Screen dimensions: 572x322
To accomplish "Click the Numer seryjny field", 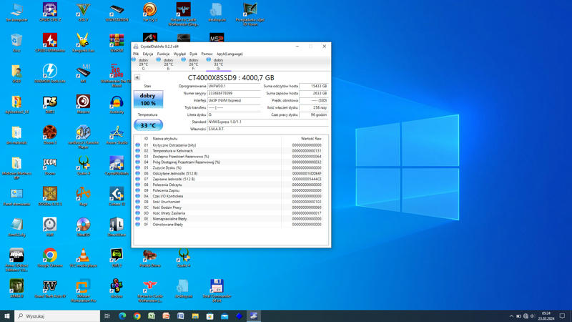I will pos(234,94).
